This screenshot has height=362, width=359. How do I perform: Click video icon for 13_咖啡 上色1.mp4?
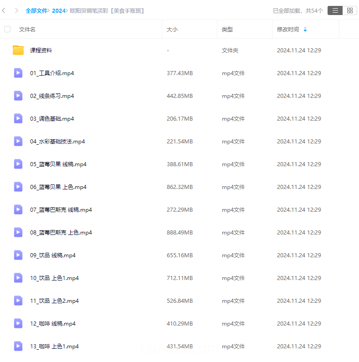[x=18, y=346]
